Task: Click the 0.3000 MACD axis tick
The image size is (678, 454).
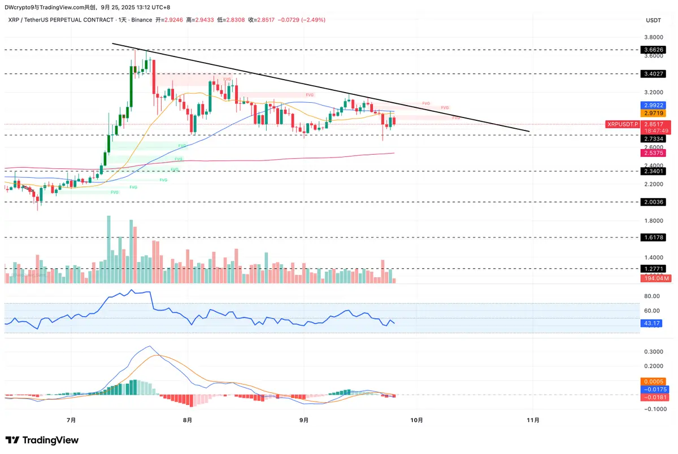Action: [654, 351]
